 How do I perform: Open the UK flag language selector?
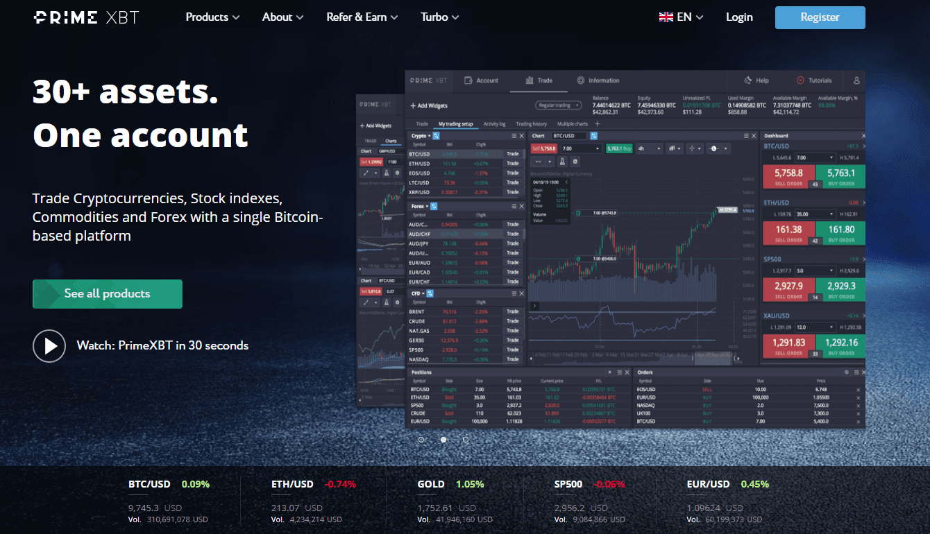pyautogui.click(x=681, y=17)
